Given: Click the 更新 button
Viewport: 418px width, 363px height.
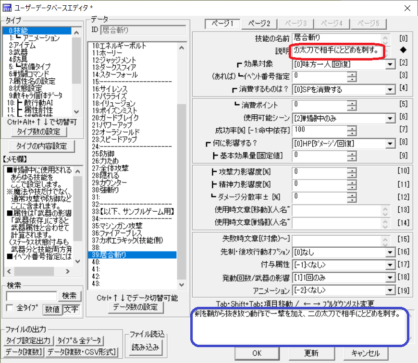Looking at the screenshot, I should pos(311,353).
